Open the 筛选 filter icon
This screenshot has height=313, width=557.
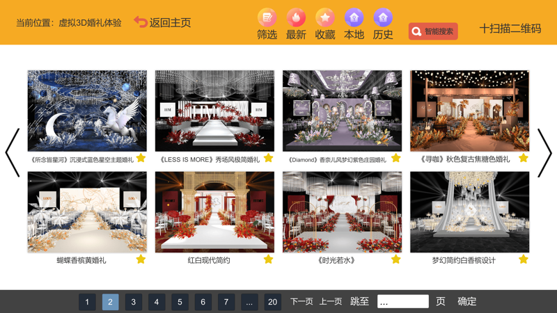[x=267, y=17]
